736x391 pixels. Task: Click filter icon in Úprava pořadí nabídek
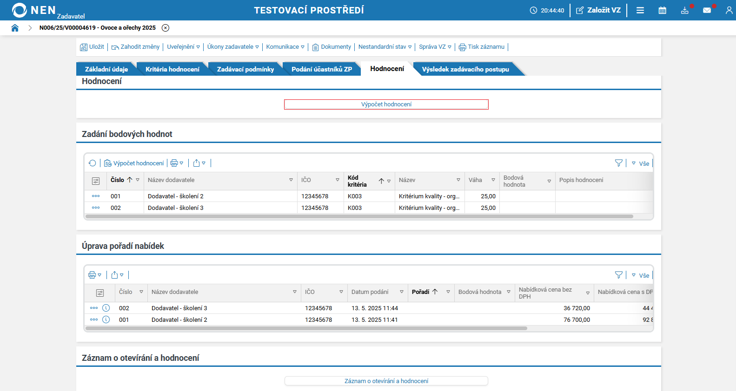coord(618,275)
